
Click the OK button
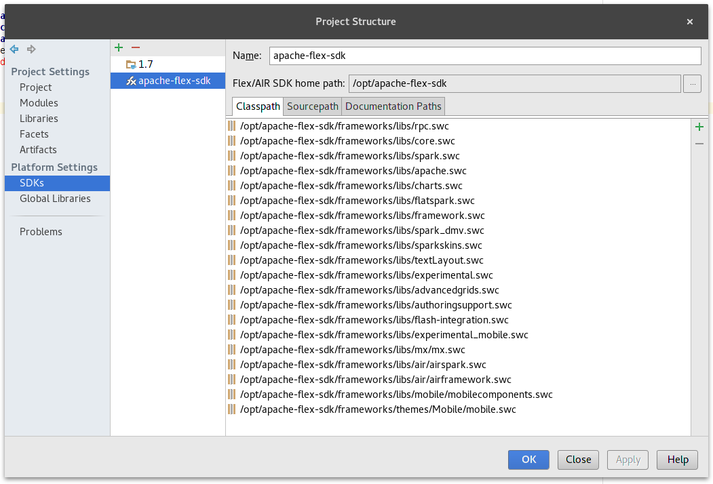coord(528,460)
